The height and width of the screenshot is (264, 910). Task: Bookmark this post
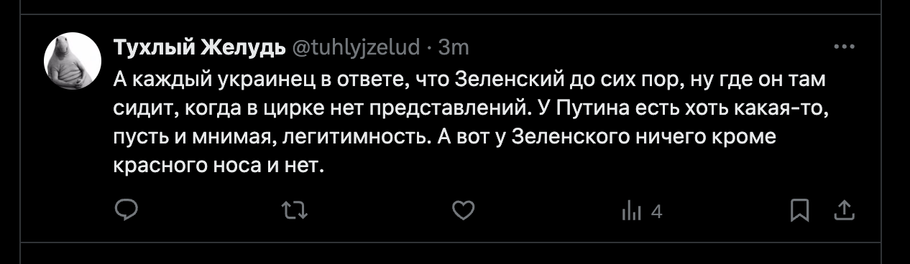(800, 210)
